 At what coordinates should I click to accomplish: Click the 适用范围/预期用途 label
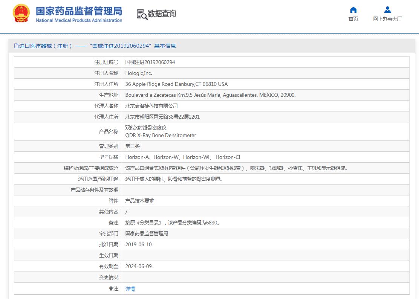click(98, 179)
